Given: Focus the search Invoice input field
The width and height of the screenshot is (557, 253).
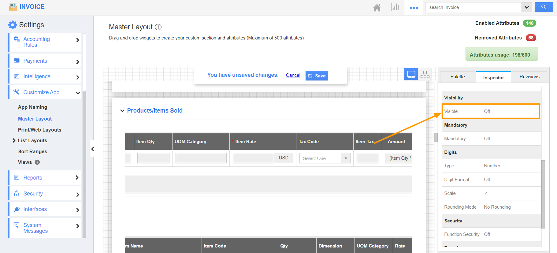Looking at the screenshot, I should coord(473,7).
